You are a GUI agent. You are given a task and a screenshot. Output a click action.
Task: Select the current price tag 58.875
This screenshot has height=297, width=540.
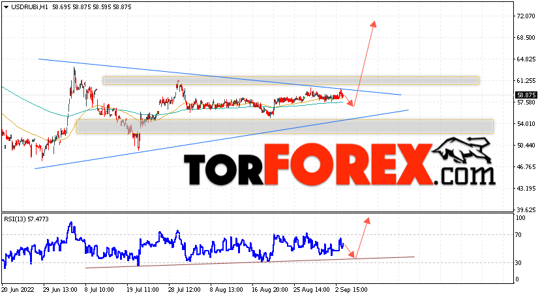point(526,95)
